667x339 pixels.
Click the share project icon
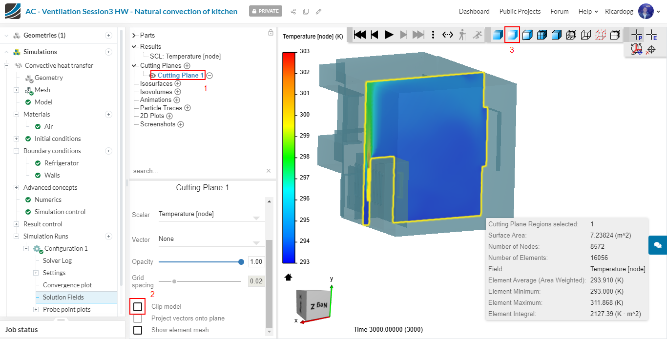[x=293, y=11]
